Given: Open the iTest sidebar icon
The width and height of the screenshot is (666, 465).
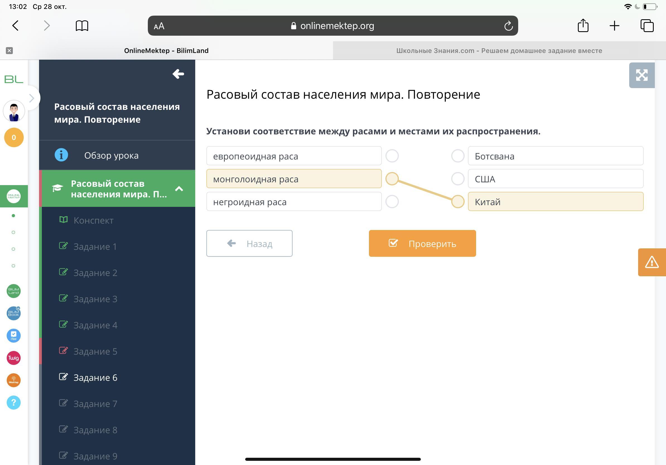Looking at the screenshot, I should click(14, 335).
